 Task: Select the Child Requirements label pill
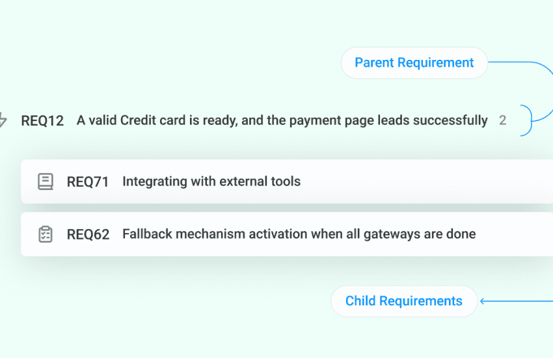pos(403,301)
